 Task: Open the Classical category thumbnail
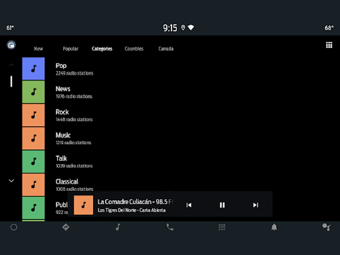pyautogui.click(x=33, y=185)
